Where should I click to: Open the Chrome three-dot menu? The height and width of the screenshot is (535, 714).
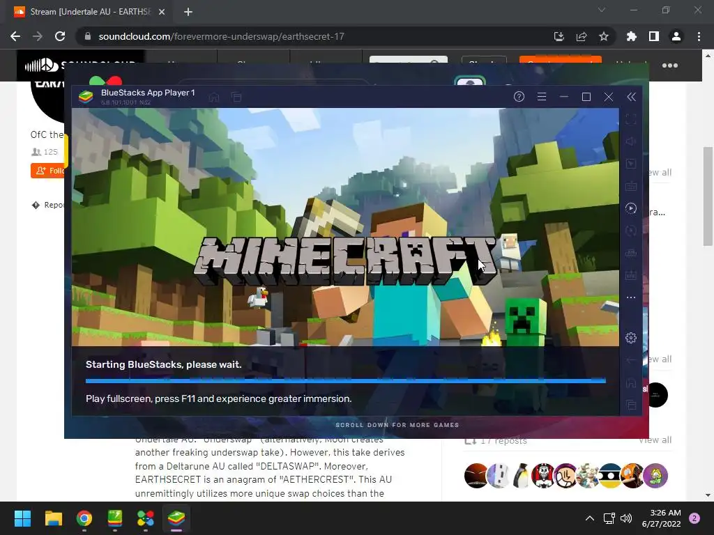(699, 36)
